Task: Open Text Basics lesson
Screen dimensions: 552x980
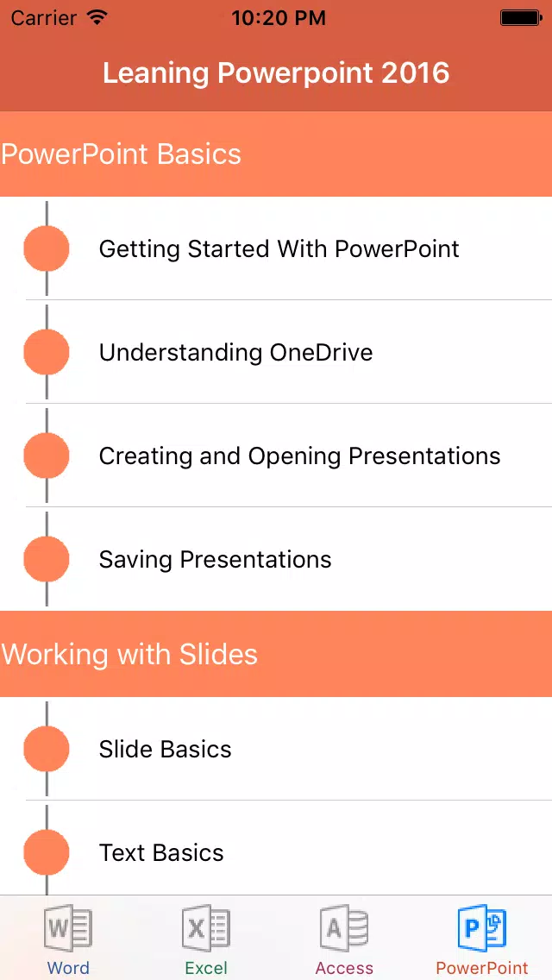Action: pyautogui.click(x=276, y=849)
